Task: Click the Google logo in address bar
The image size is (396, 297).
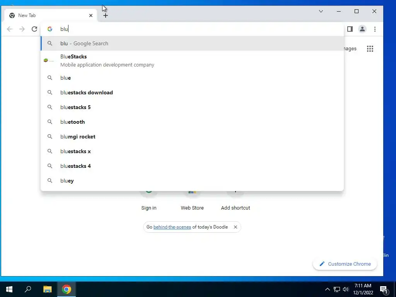Action: pyautogui.click(x=50, y=29)
